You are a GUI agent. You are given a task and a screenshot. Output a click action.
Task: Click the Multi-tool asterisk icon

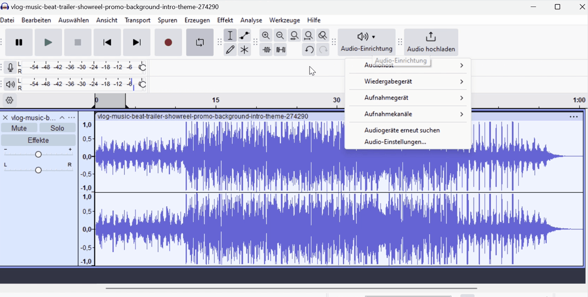(244, 50)
